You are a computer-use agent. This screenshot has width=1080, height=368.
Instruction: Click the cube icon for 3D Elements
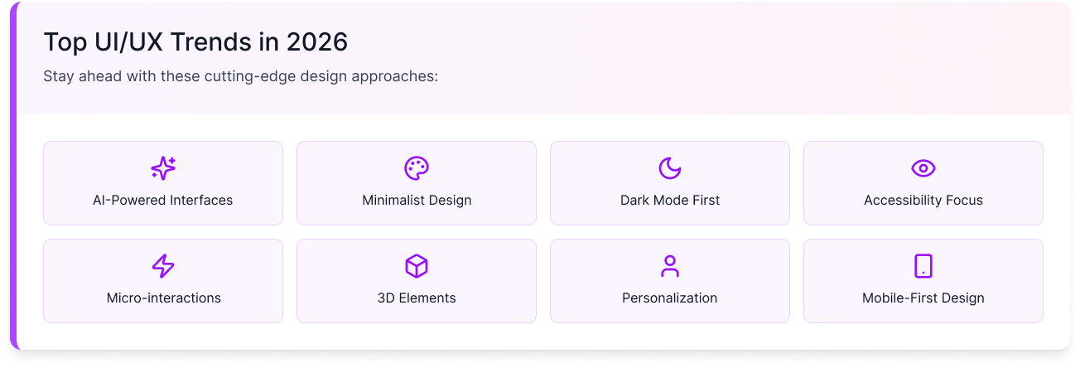[417, 266]
